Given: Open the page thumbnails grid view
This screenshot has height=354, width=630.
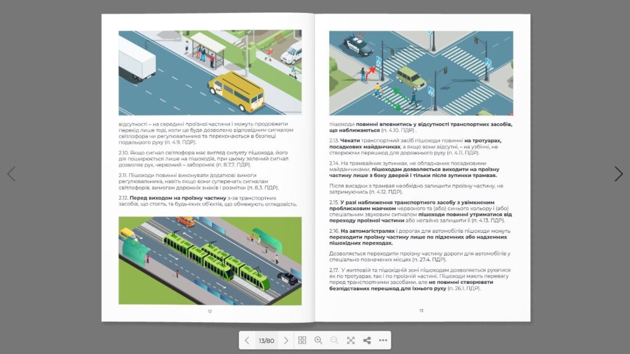Looking at the screenshot, I should coord(302,340).
